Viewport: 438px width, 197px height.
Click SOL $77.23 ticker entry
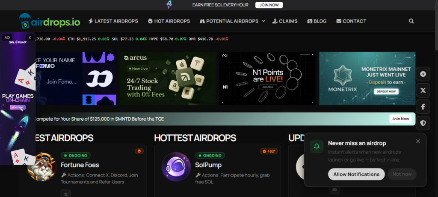pyautogui.click(x=129, y=39)
